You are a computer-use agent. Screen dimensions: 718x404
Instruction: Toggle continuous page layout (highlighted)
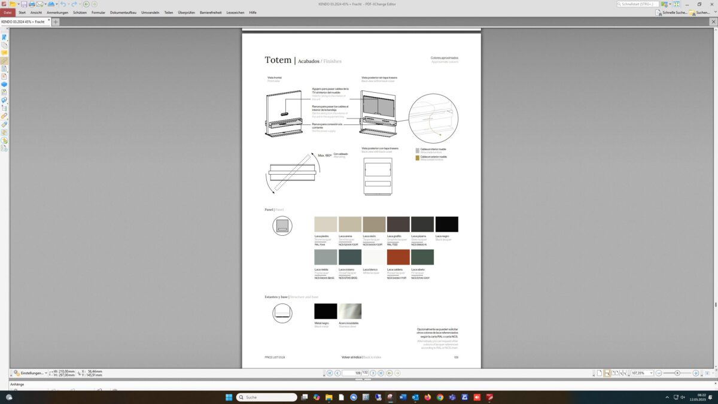coord(607,373)
